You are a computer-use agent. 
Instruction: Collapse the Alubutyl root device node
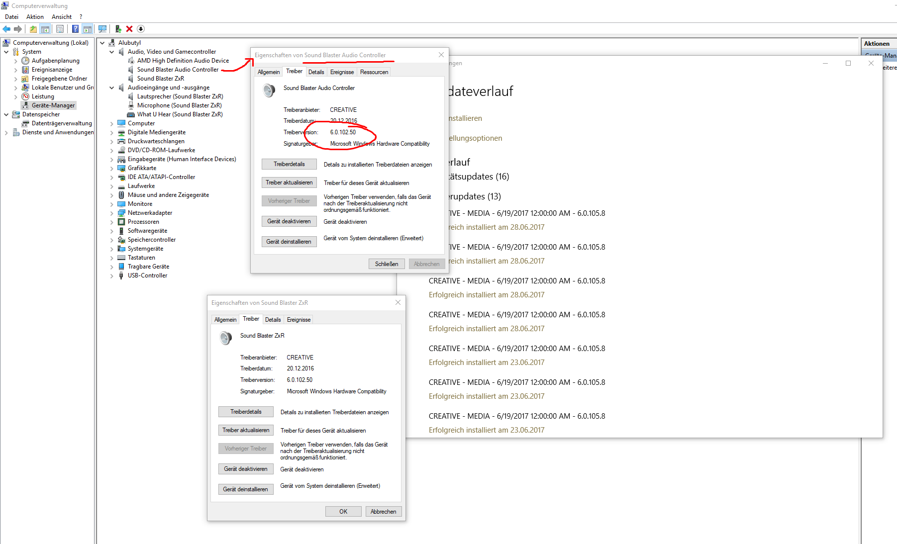(x=102, y=43)
